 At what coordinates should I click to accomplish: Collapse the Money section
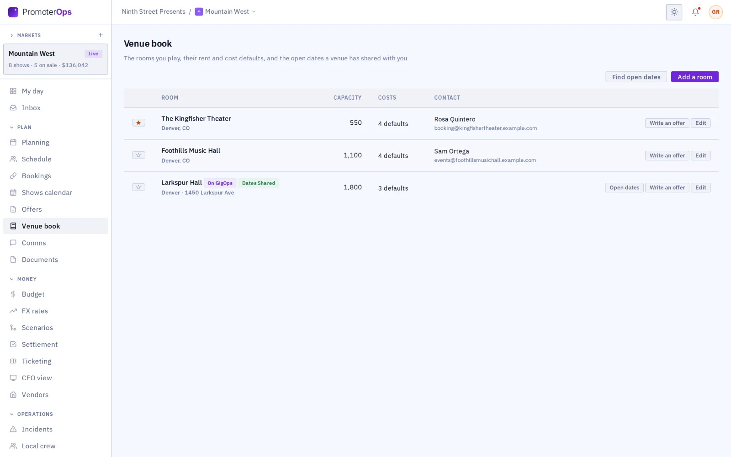pos(23,279)
